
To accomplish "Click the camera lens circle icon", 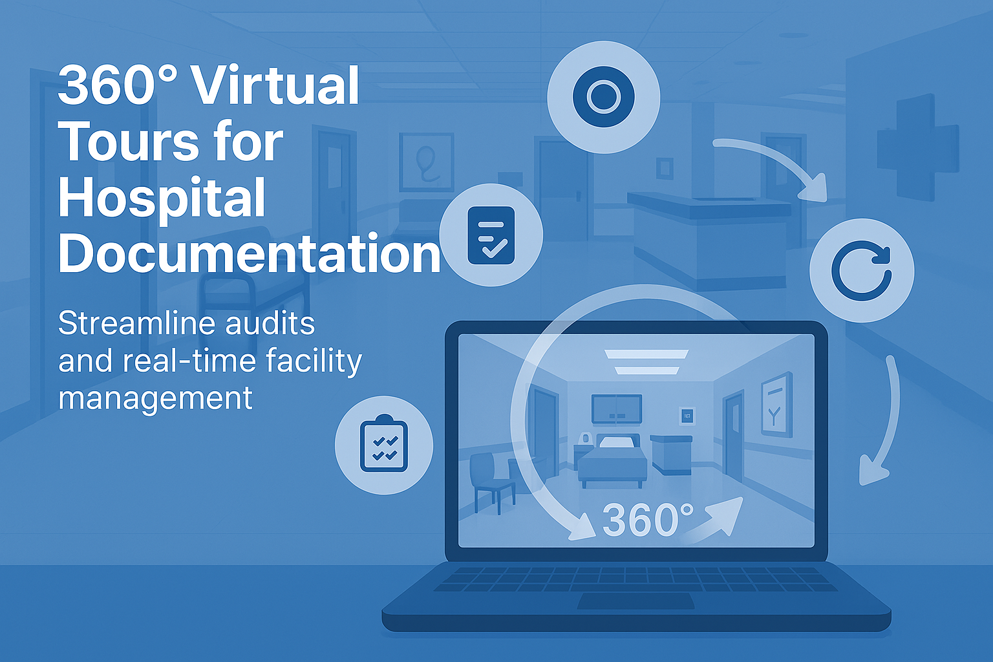I will [603, 97].
